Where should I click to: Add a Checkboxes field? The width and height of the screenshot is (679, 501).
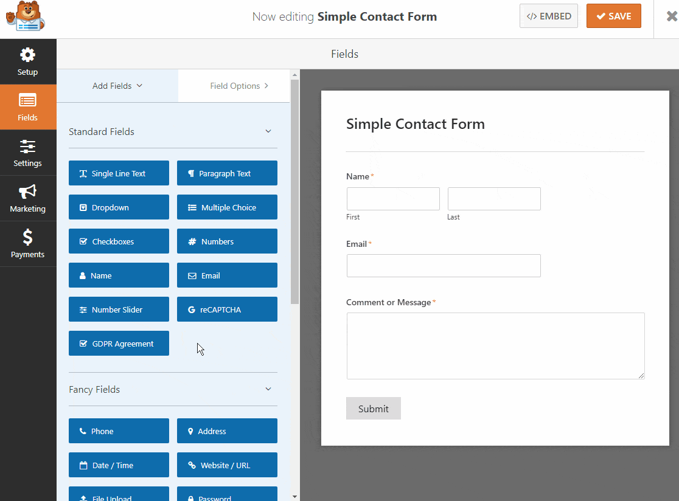point(119,241)
